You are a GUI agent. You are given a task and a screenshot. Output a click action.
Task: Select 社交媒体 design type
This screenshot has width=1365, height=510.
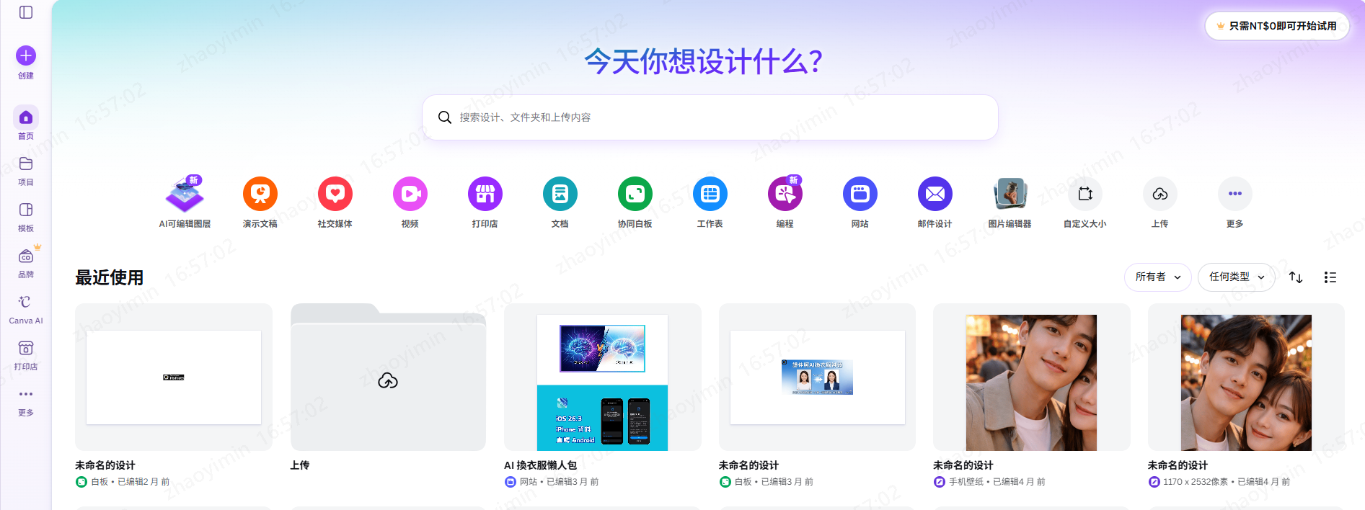[x=335, y=202]
